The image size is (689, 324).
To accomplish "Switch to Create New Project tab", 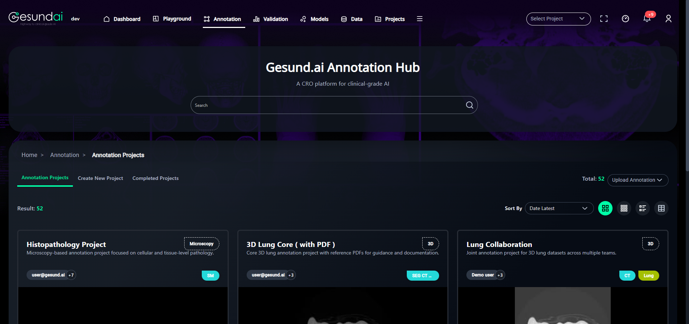I will coord(101,178).
